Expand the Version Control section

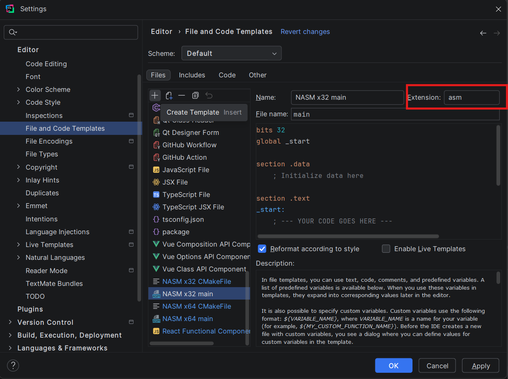tap(10, 322)
